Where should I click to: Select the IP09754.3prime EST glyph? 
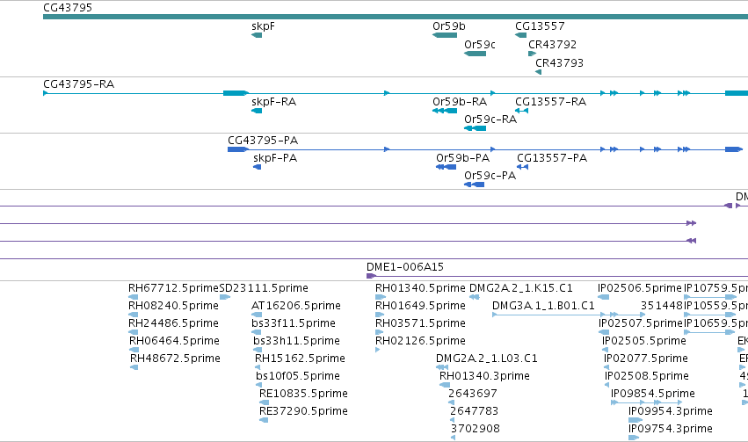(x=634, y=438)
